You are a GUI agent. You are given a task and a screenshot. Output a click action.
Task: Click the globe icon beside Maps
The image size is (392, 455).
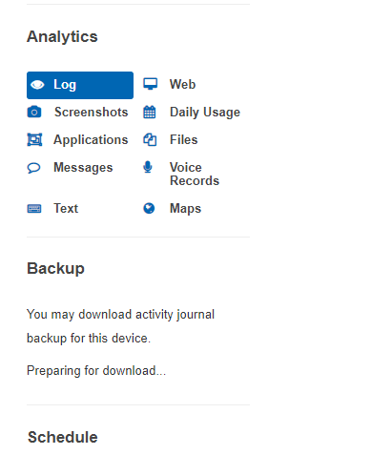click(x=149, y=209)
